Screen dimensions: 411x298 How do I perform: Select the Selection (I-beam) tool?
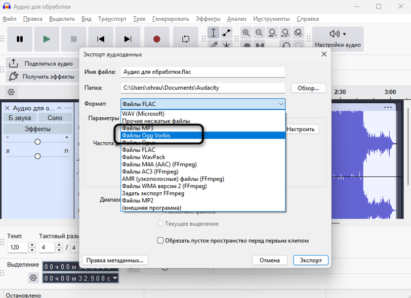pyautogui.click(x=213, y=33)
